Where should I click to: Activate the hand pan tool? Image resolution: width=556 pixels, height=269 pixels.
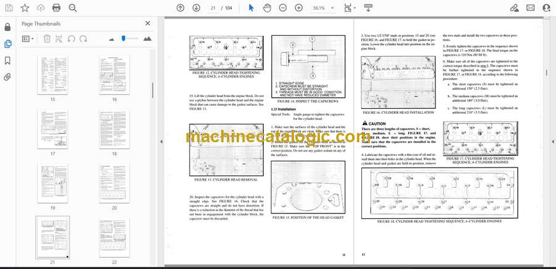click(x=267, y=8)
